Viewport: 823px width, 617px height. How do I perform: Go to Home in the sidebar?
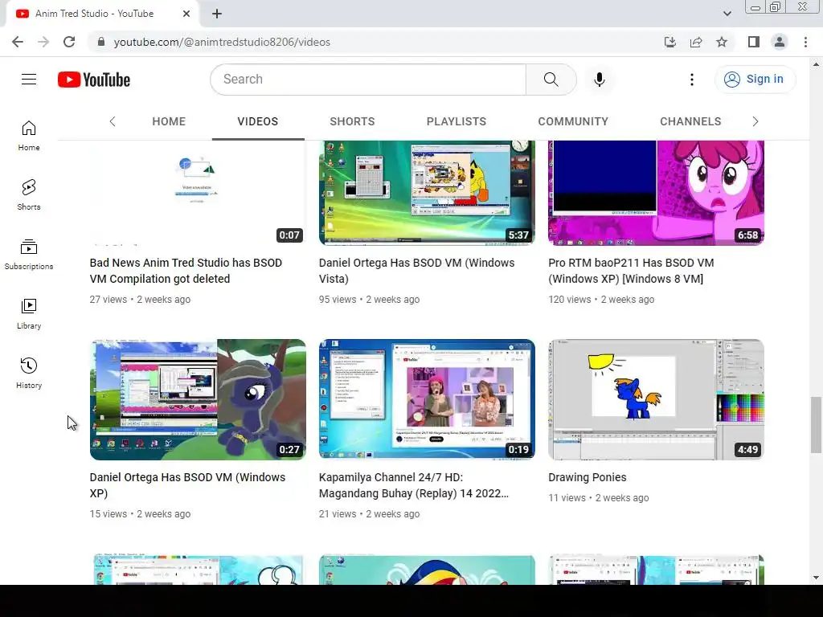coord(29,135)
